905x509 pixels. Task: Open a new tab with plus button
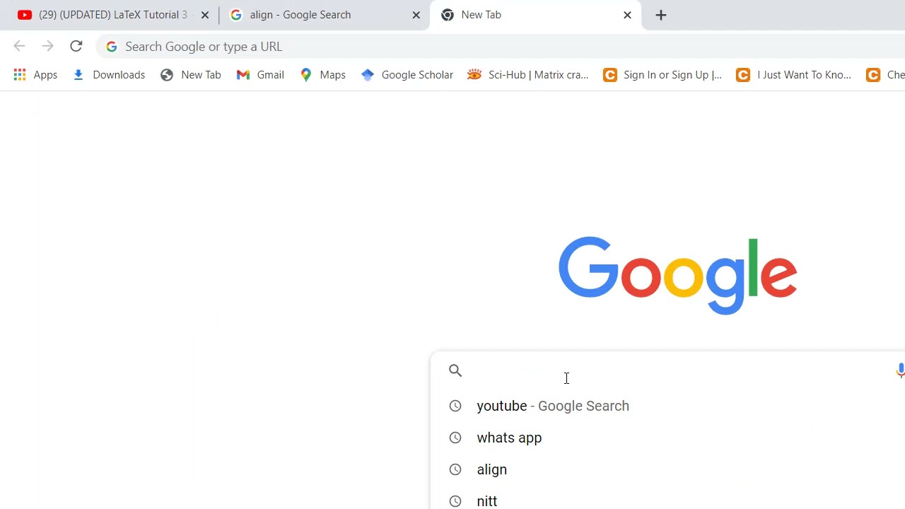pyautogui.click(x=661, y=15)
